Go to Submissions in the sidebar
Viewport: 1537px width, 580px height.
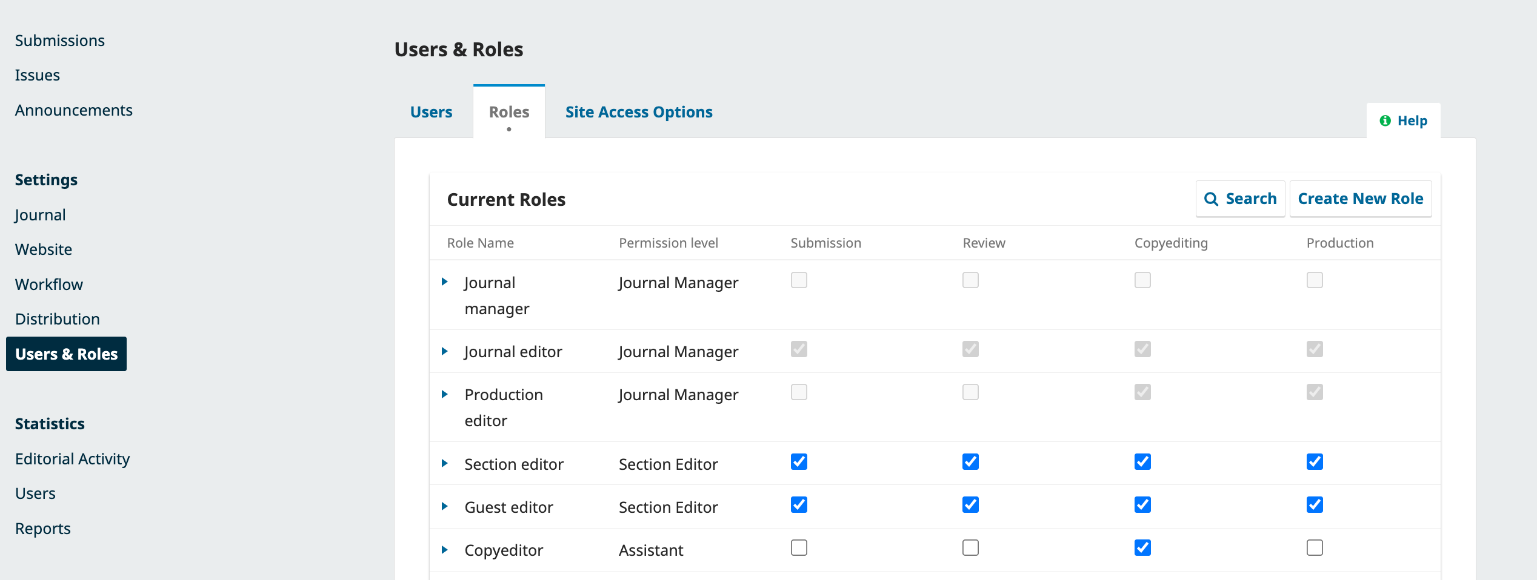click(x=60, y=41)
